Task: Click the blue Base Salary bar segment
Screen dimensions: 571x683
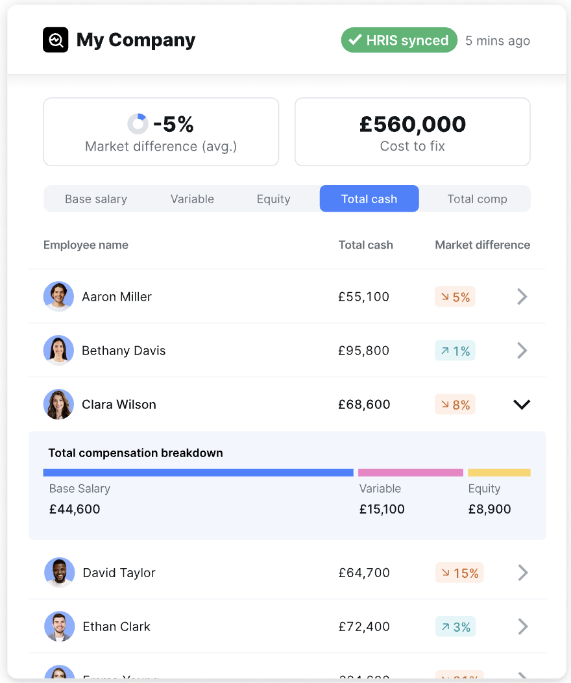Action: (x=198, y=473)
